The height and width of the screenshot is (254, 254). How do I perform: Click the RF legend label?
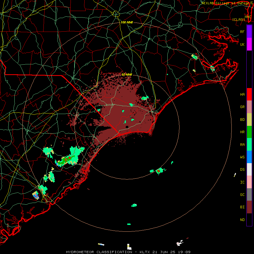242,32
